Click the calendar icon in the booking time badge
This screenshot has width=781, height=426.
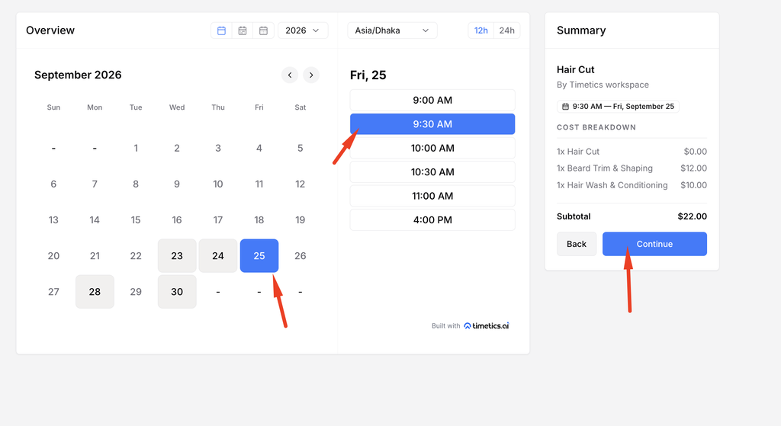pos(565,107)
